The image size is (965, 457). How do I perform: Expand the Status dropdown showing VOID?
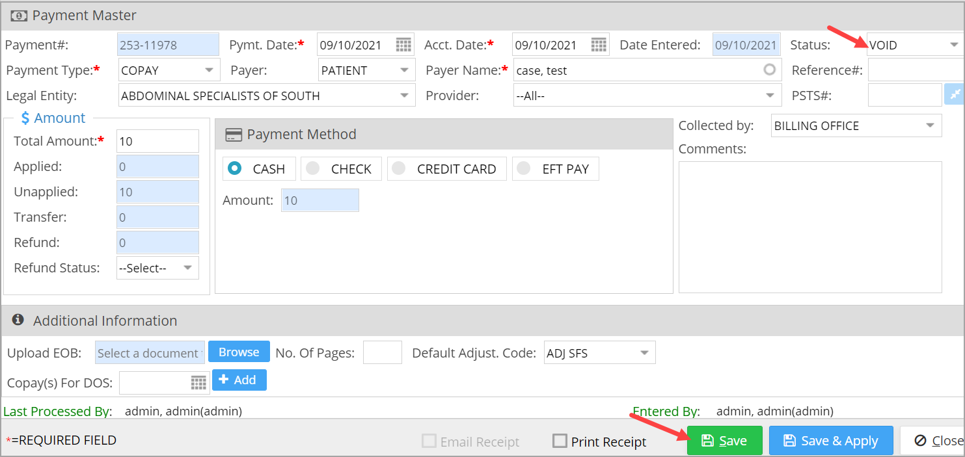953,45
